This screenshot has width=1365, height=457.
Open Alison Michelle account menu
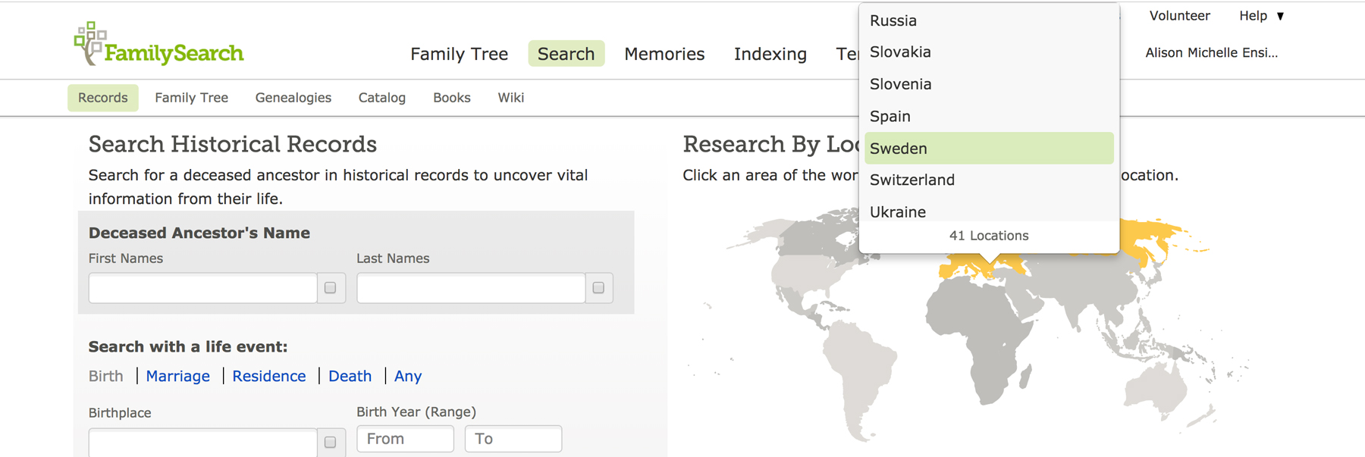1211,53
